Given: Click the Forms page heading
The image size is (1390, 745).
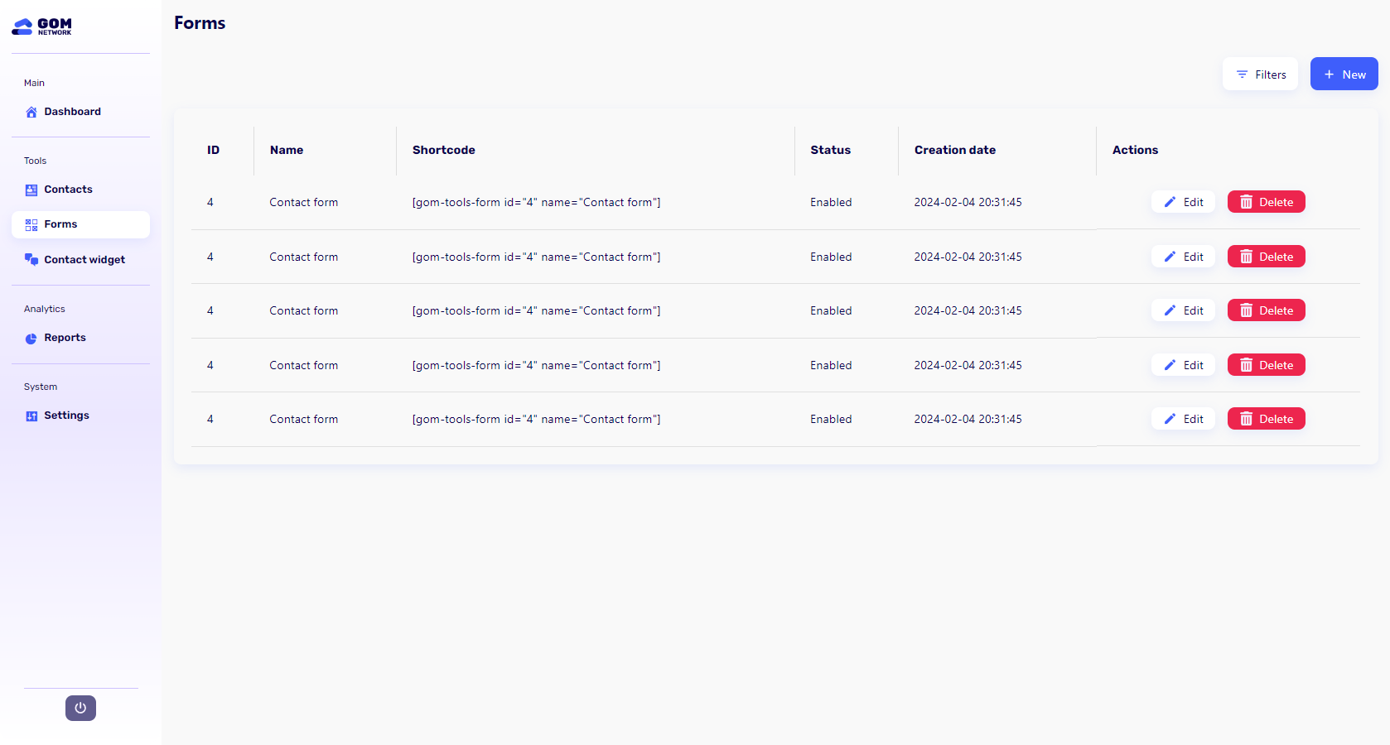Looking at the screenshot, I should click(x=200, y=23).
